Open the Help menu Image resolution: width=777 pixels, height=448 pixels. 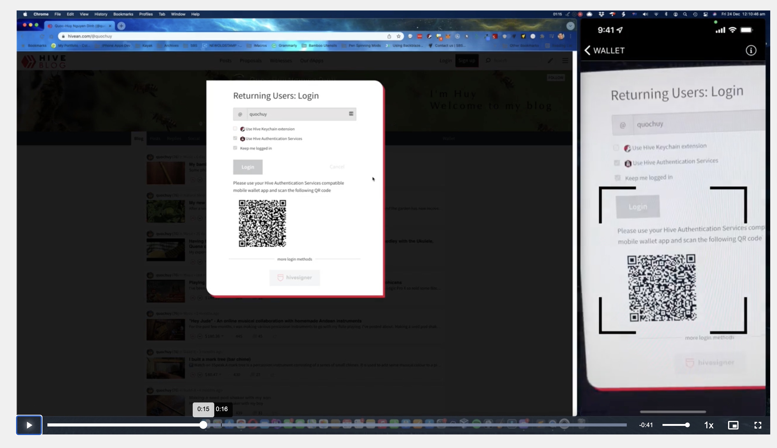pyautogui.click(x=195, y=14)
